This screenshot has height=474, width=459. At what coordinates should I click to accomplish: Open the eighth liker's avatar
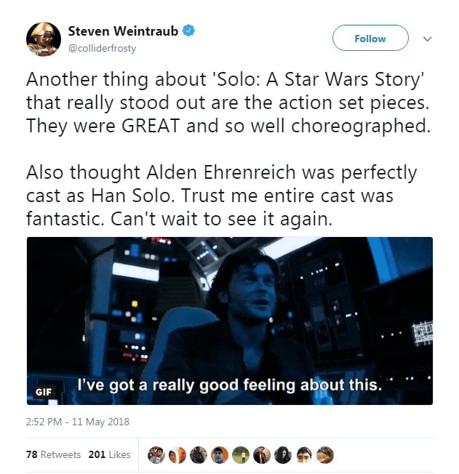point(304,455)
